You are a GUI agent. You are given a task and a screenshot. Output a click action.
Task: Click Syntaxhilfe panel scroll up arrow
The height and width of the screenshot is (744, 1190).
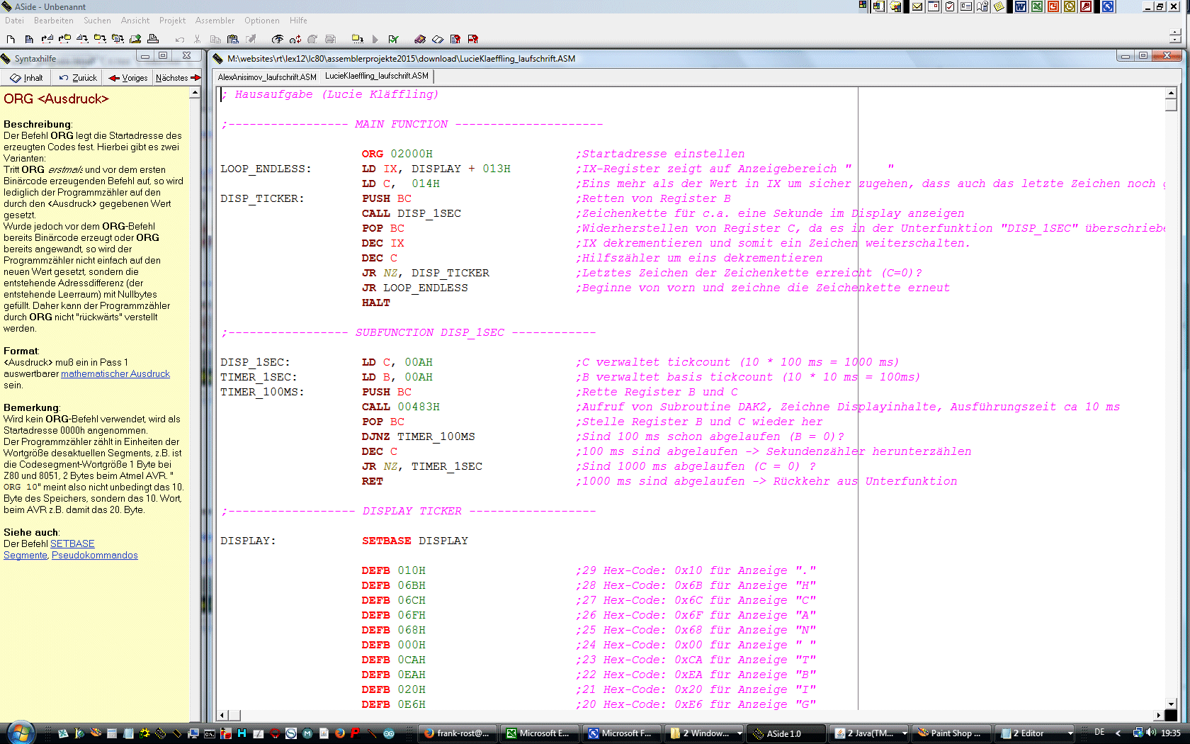pyautogui.click(x=195, y=93)
